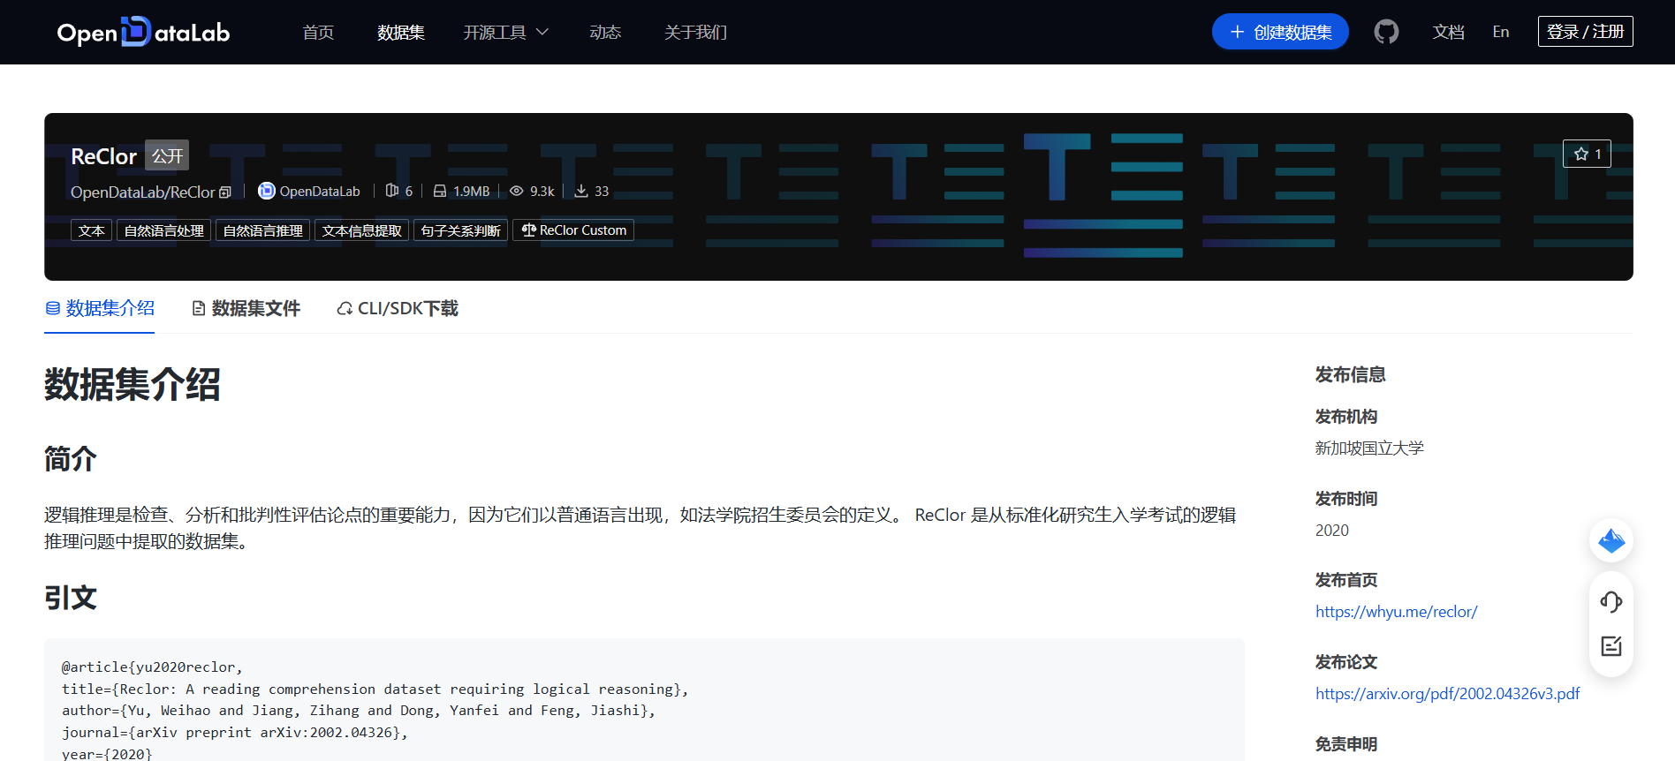Viewport: 1675px width, 761px height.
Task: Open the arxiv 2002.04326v3.pdf paper link
Action: tap(1447, 694)
